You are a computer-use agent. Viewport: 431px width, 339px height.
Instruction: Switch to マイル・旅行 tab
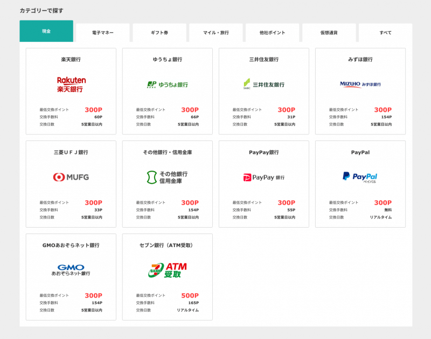216,33
